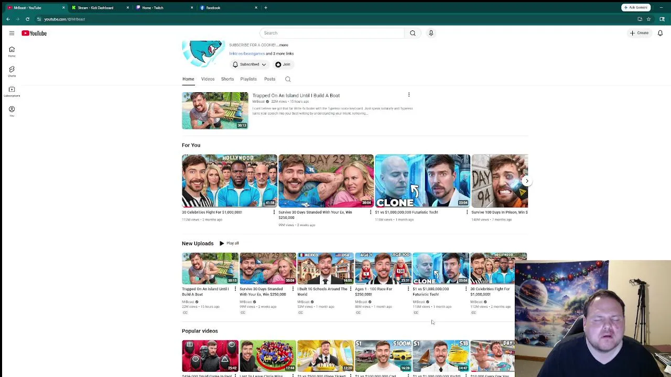This screenshot has width=671, height=377.
Task: Open more options for featured Island video
Action: coord(409,95)
